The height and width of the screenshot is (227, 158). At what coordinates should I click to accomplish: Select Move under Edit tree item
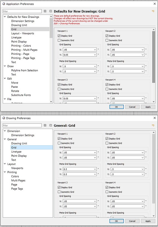coord(15,83)
